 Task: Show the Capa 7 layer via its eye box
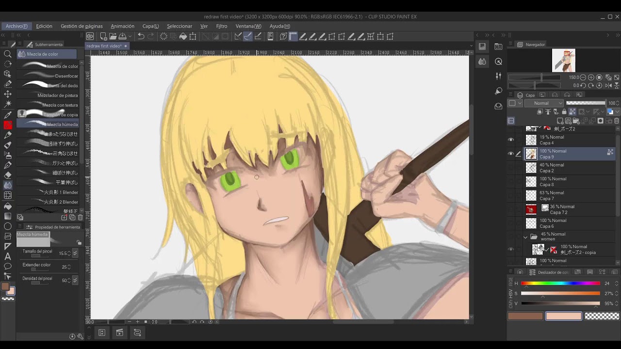[x=511, y=195]
